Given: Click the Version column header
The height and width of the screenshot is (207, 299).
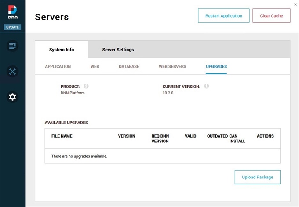Looking at the screenshot, I should point(127,136).
